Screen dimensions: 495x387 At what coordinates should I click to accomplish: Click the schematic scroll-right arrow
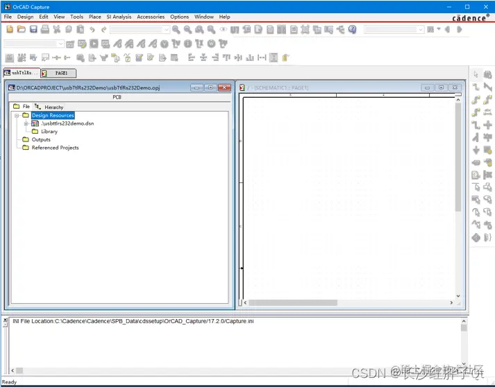pyautogui.click(x=451, y=303)
